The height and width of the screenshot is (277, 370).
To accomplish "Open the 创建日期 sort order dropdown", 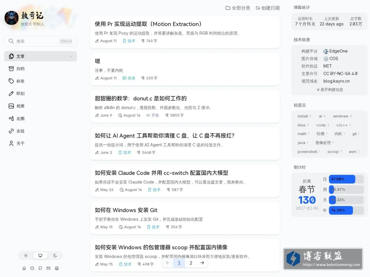I will click(x=268, y=8).
